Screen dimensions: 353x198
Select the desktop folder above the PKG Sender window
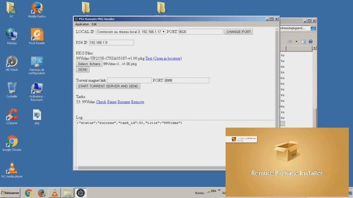pyautogui.click(x=161, y=7)
